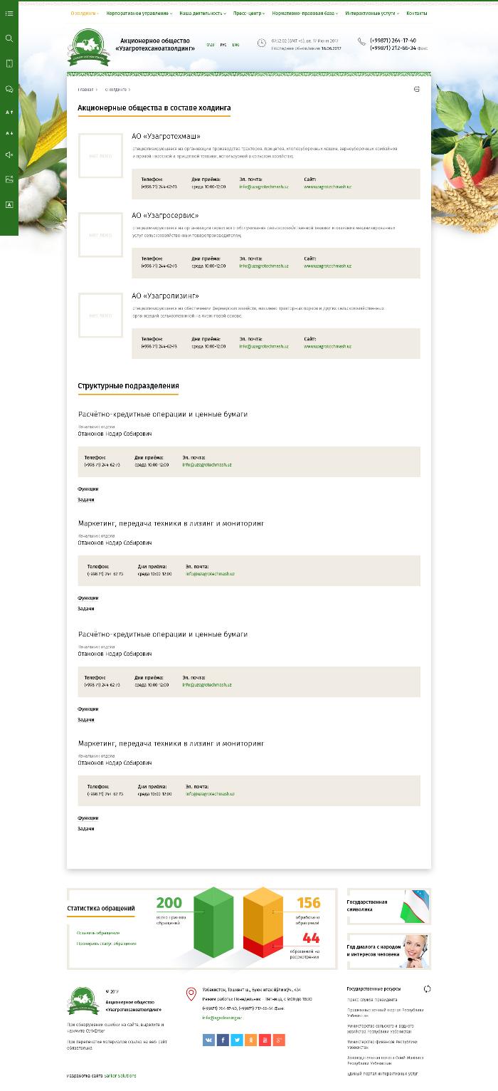Print the page with the printer icon
Viewport: 498px width, 1091px height.
[417, 90]
